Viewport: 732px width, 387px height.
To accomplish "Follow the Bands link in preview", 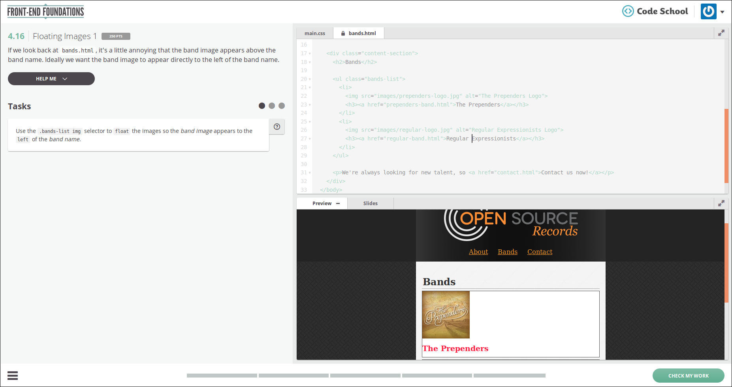I will (x=508, y=252).
